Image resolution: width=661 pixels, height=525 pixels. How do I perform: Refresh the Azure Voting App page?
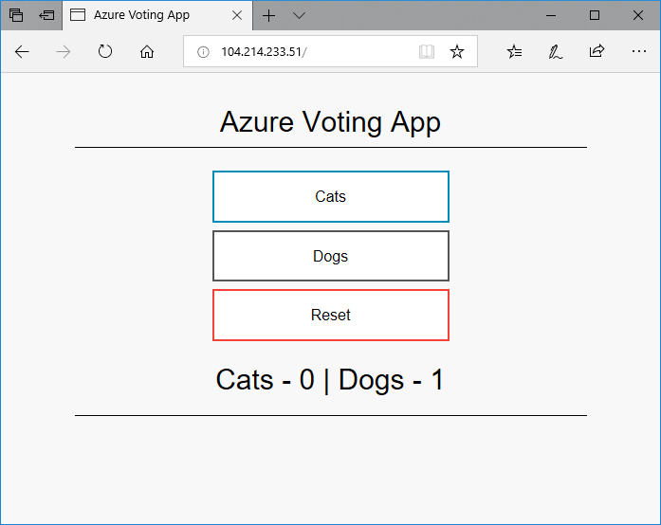click(105, 52)
